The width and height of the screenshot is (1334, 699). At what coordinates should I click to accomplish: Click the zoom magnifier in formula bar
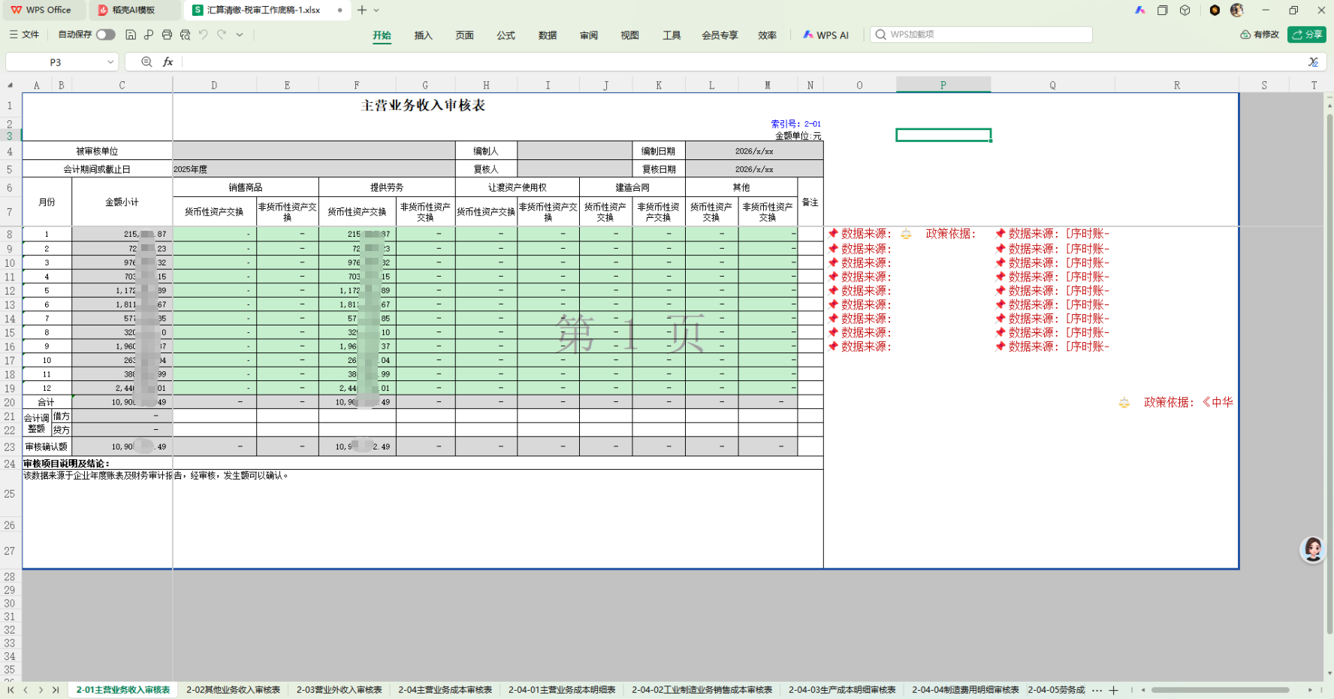146,62
